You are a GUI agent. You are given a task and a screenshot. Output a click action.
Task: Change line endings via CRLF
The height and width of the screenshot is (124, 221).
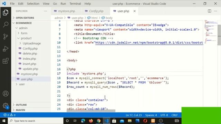coord(174,115)
